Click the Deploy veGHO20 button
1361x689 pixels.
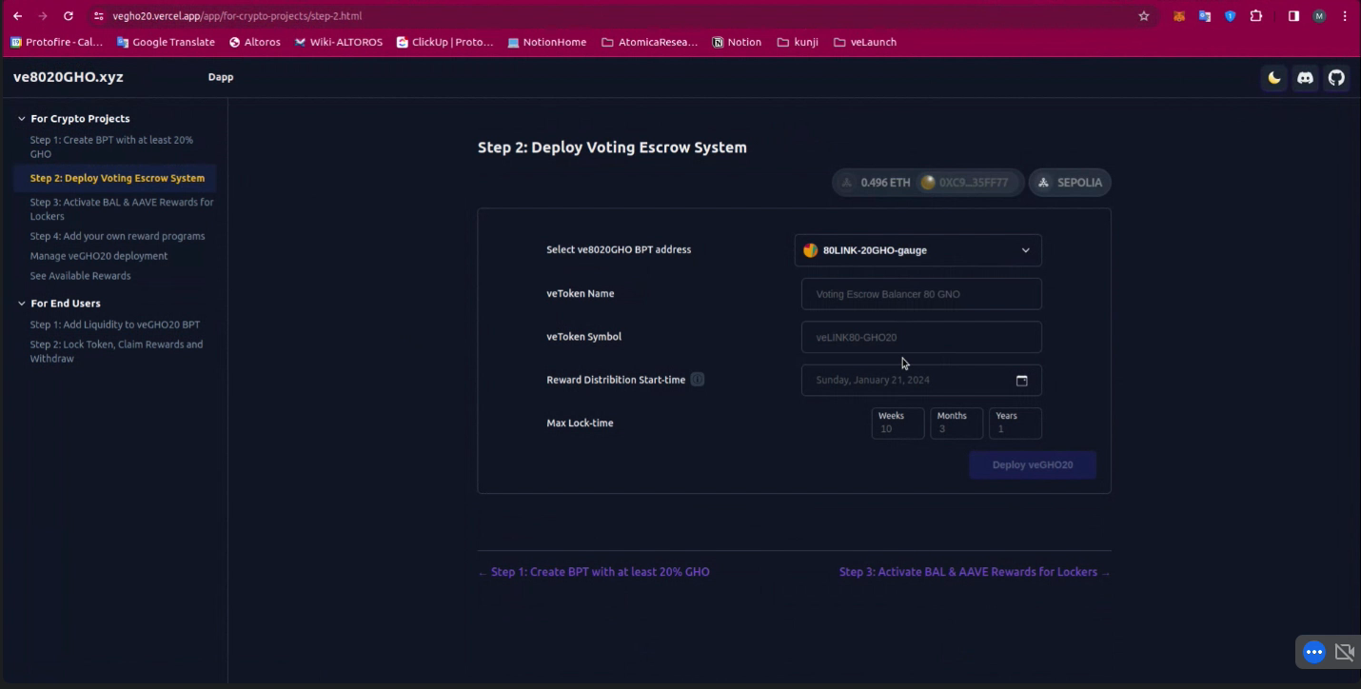pos(1033,465)
